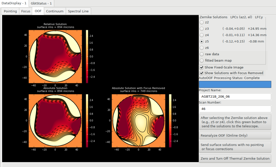Click the z5 LFCy value '-0.08 mm'

[256, 41]
